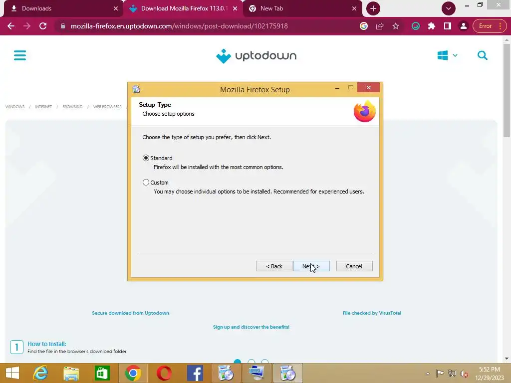
Task: Cancel the Firefox installation
Action: tap(354, 266)
